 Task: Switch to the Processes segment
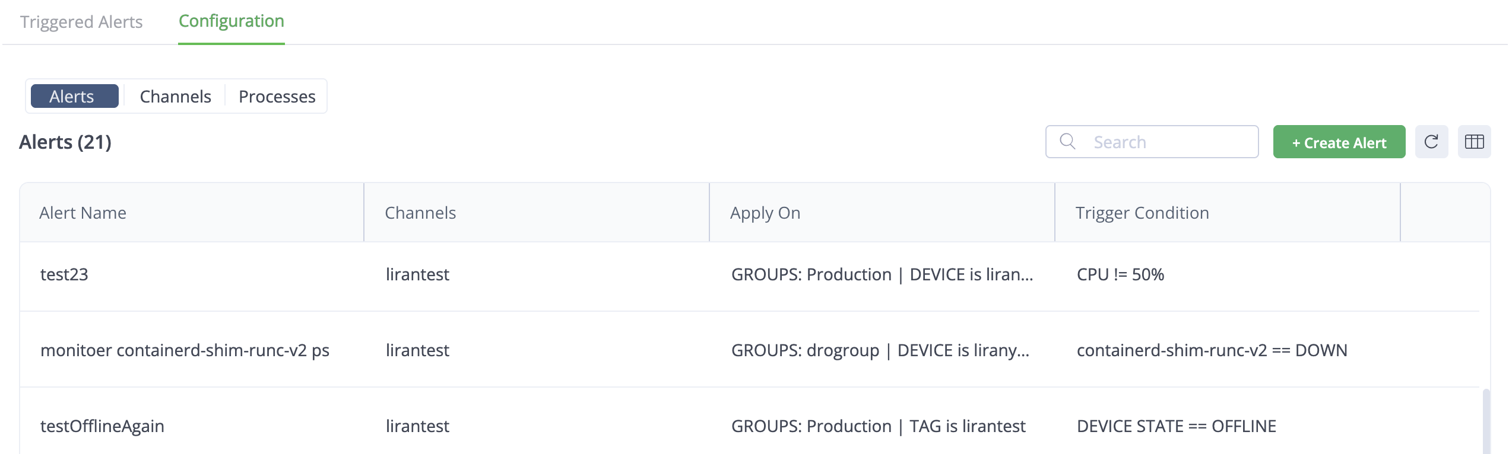click(x=277, y=96)
